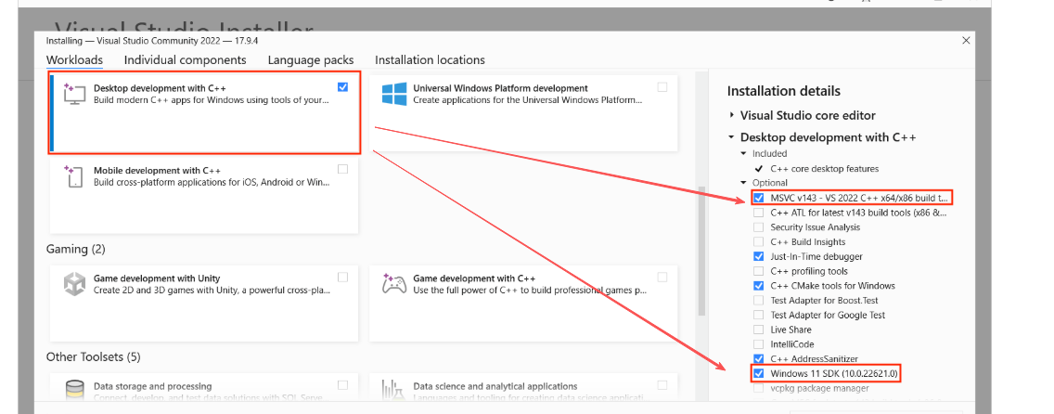Click the workloads list vertical scrollbar
Image resolution: width=1054 pixels, height=414 pixels.
(x=701, y=251)
